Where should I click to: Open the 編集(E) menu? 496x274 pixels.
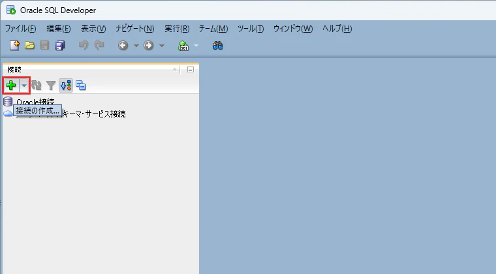59,29
